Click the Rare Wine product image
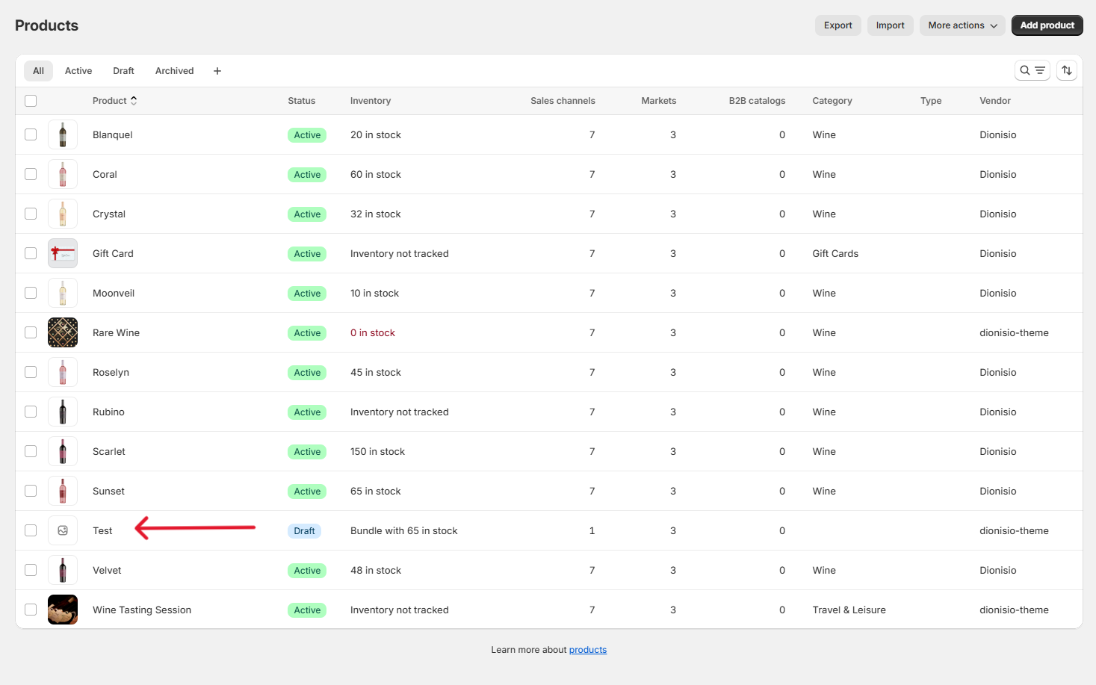This screenshot has height=685, width=1096. tap(63, 332)
